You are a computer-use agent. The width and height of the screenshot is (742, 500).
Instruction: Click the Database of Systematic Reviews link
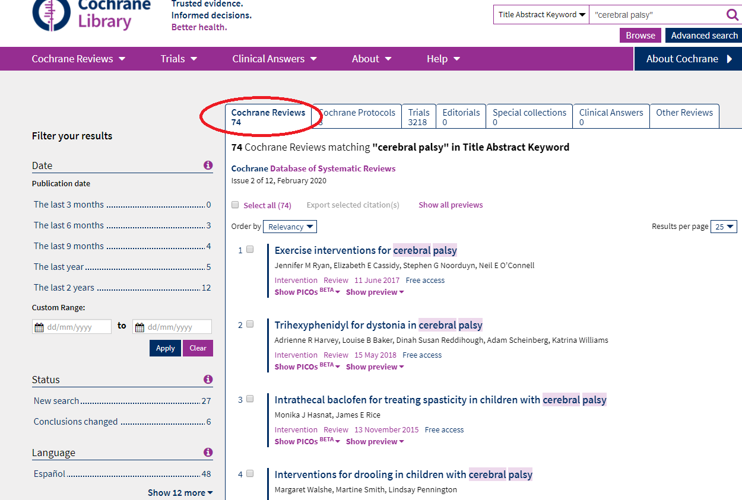coord(333,168)
